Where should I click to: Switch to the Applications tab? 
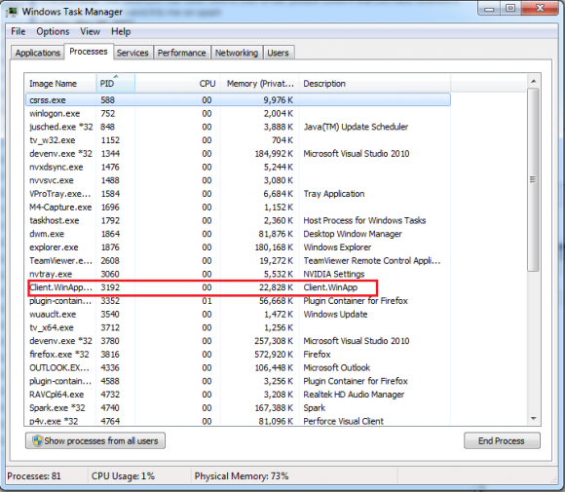point(37,53)
